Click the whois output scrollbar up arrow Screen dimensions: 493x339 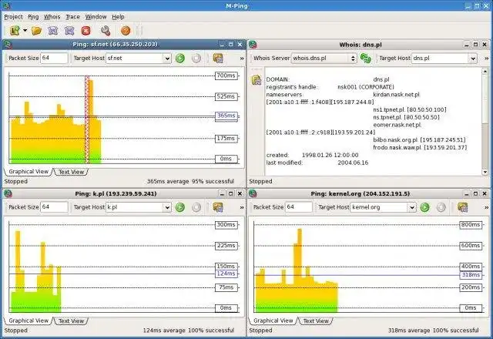click(x=485, y=72)
